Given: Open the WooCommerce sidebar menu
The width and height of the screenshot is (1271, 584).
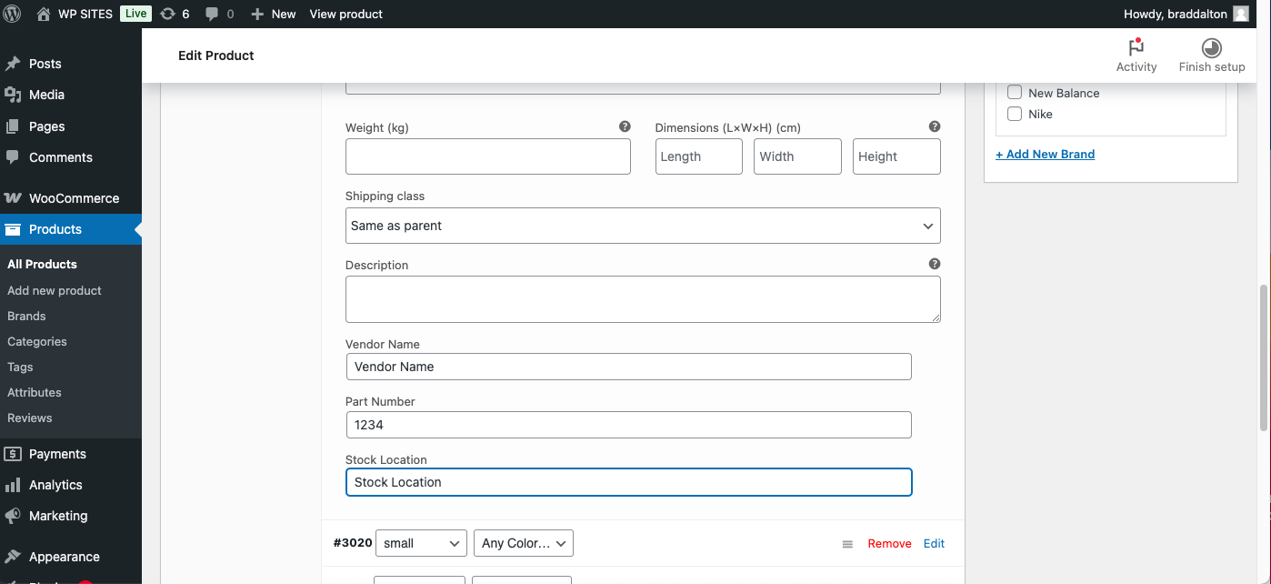Looking at the screenshot, I should pyautogui.click(x=73, y=198).
